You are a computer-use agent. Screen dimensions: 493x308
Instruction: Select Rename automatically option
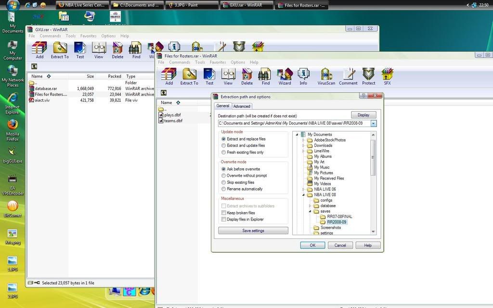pos(242,189)
